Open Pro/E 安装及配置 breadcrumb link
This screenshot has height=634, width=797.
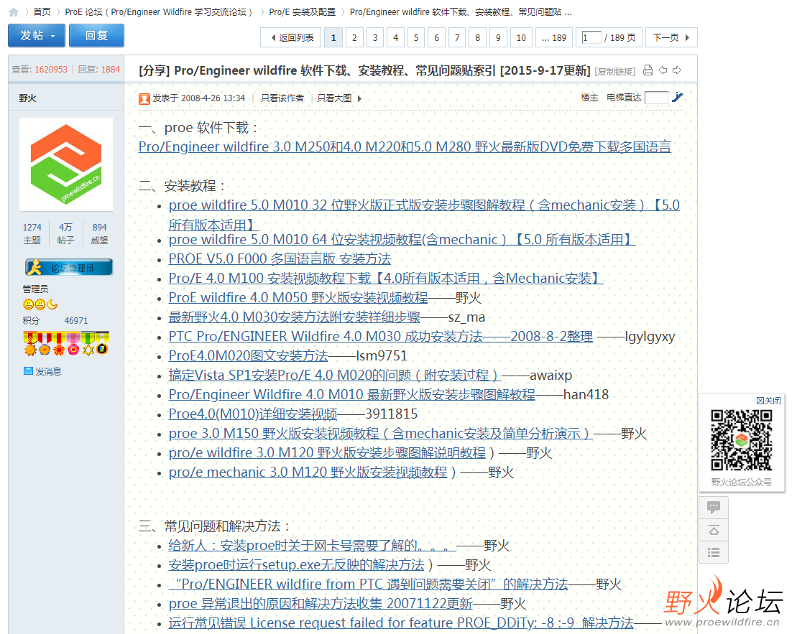tap(303, 11)
